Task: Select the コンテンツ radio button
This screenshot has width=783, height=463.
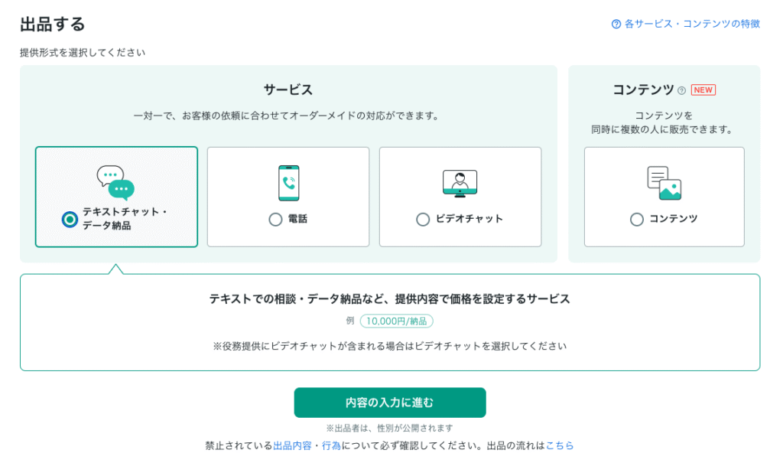Action: tap(637, 219)
